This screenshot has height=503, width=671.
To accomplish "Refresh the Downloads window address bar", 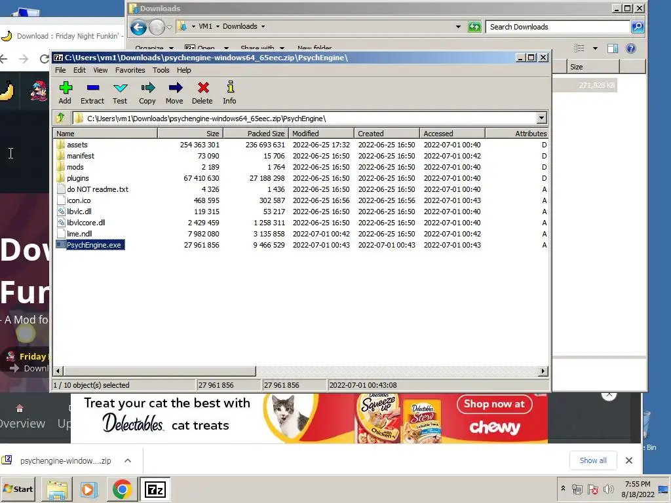I will coord(474,27).
